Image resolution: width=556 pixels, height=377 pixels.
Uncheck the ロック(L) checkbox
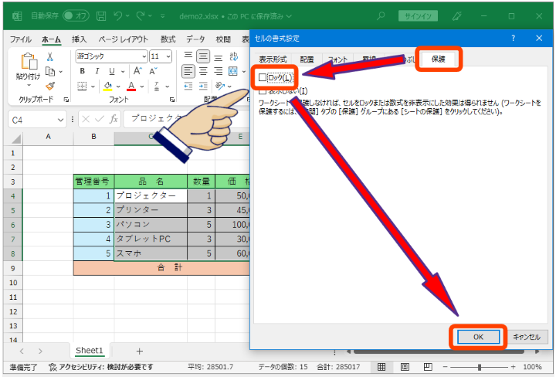pyautogui.click(x=263, y=77)
